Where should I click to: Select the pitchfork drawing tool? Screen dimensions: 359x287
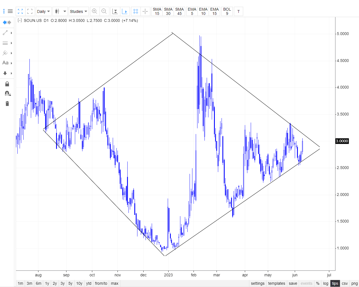5,53
